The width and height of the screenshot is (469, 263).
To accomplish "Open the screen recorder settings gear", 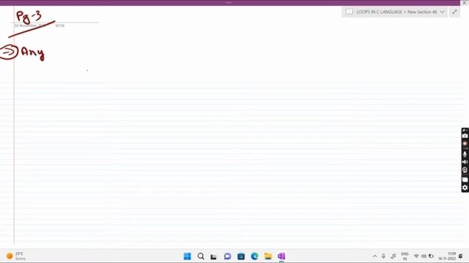I will (x=465, y=188).
